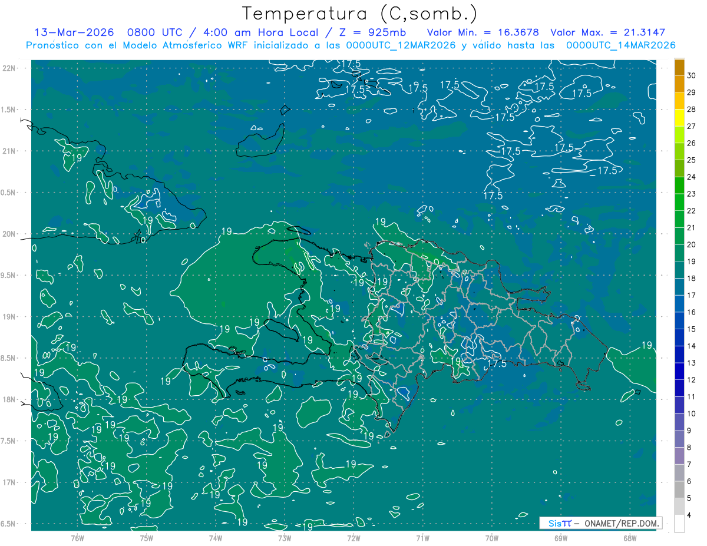Click legend value '21'
Screen dimensions: 707x546
691,228
